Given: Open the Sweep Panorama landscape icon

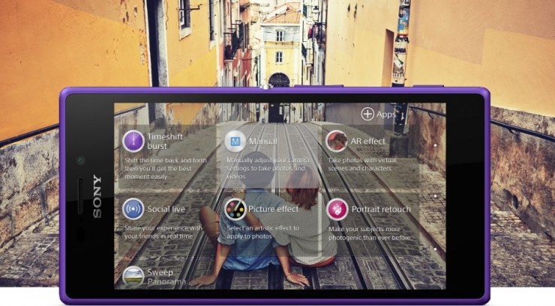Looking at the screenshot, I should [x=133, y=276].
